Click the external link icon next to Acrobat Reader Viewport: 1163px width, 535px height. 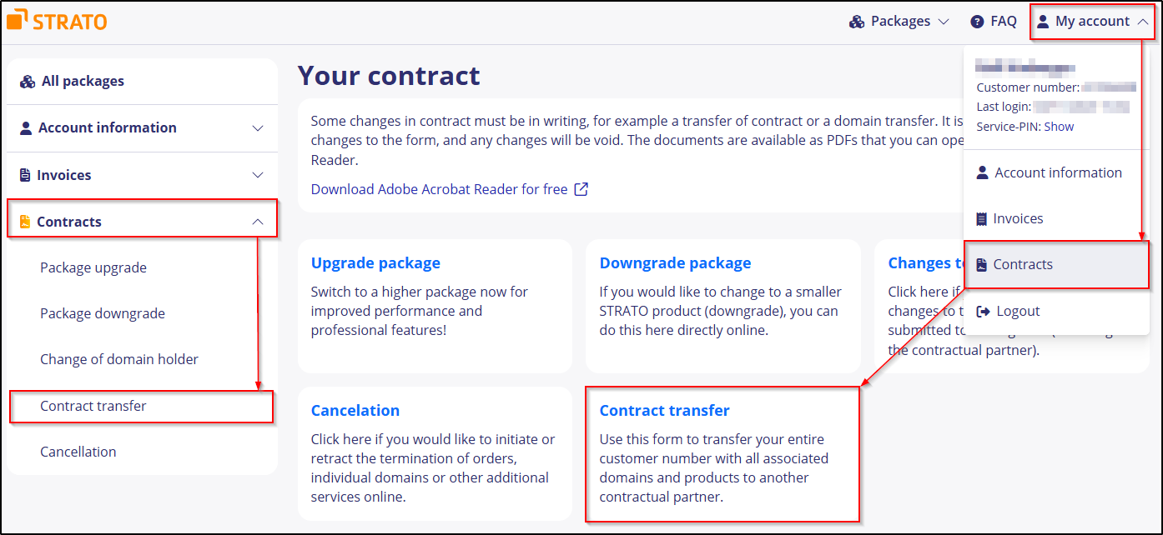(581, 189)
